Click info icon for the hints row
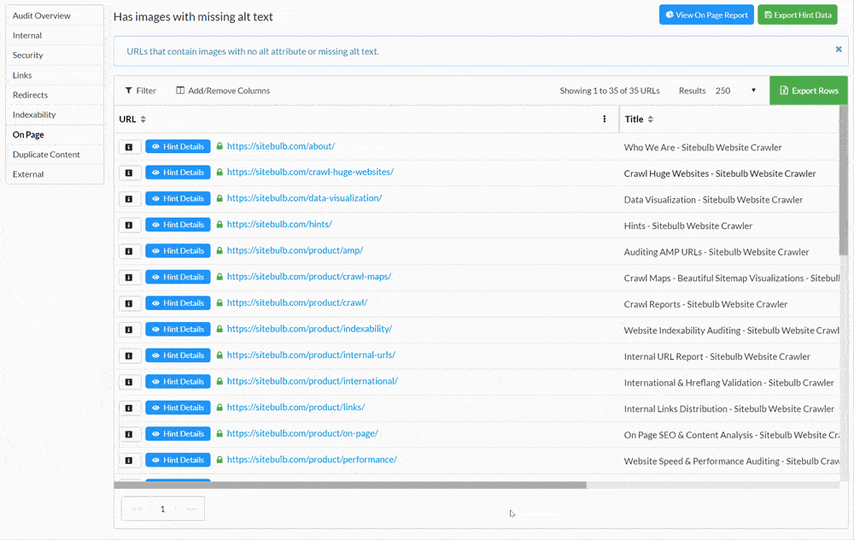 [x=130, y=225]
